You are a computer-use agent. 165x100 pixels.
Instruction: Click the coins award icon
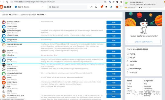117,7
